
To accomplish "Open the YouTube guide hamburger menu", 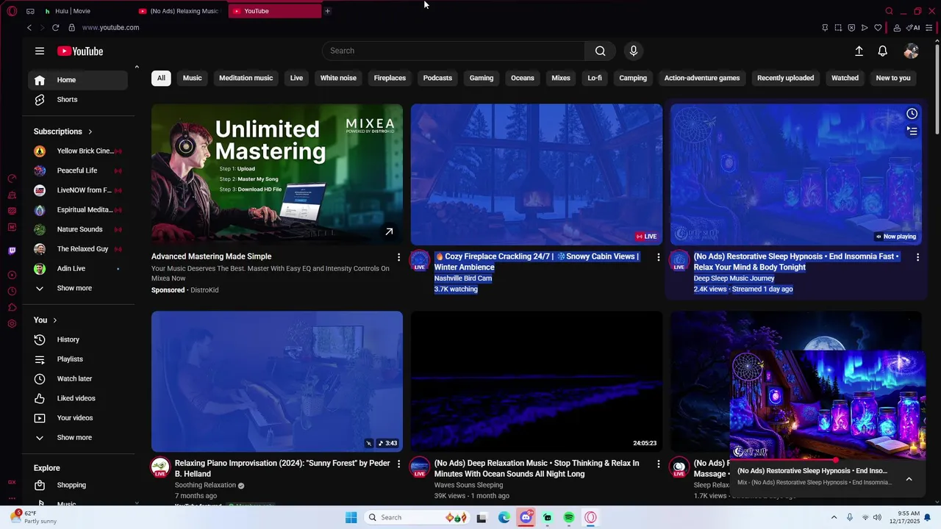I will [40, 51].
